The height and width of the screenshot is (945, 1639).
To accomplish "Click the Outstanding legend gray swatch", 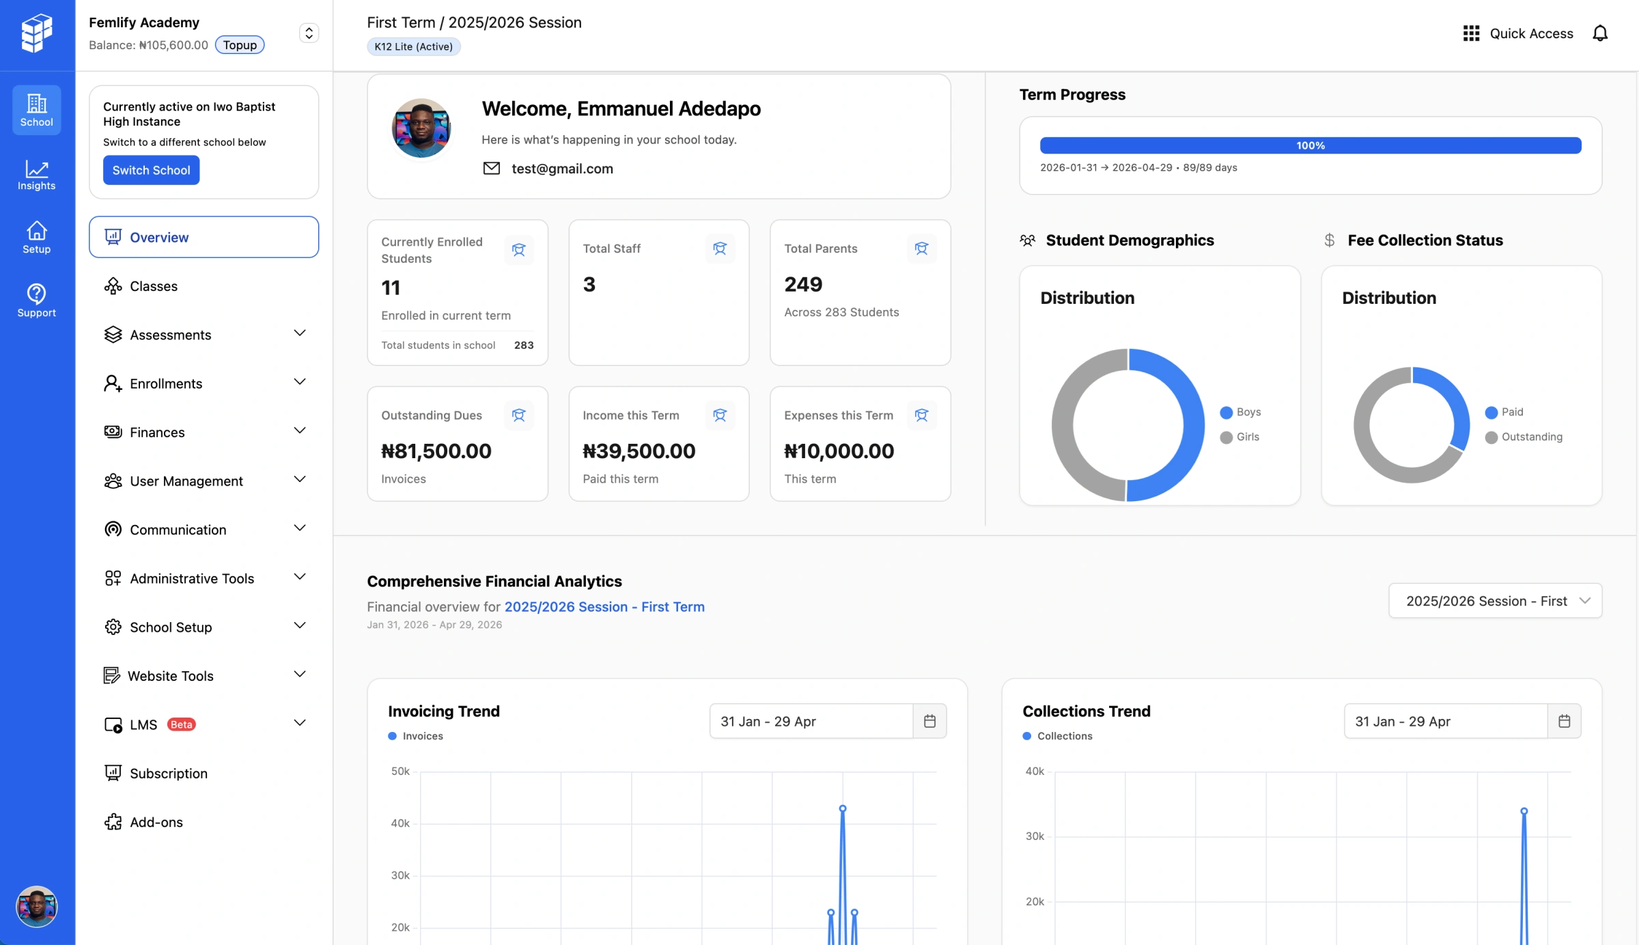I will 1491,437.
